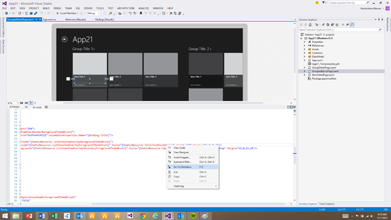
Task: Select Package.appxmanifest in Solution Explorer
Action: [324, 79]
